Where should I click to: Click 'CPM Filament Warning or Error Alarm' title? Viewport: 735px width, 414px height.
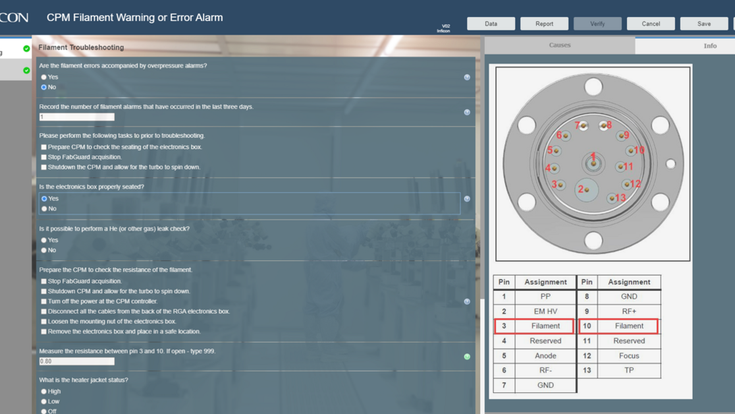click(x=134, y=17)
